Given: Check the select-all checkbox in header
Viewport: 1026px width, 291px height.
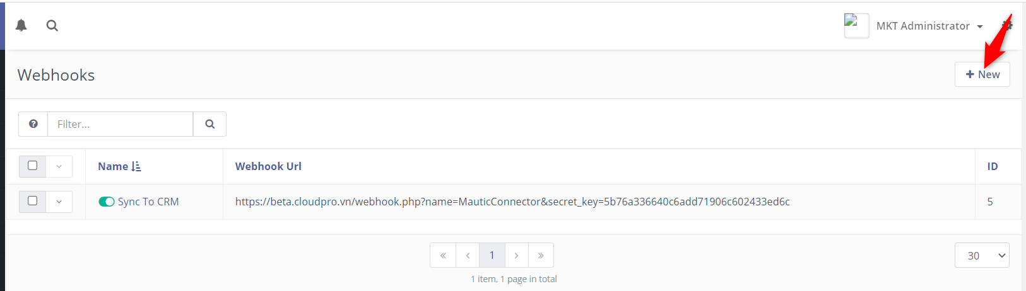Looking at the screenshot, I should pyautogui.click(x=33, y=166).
